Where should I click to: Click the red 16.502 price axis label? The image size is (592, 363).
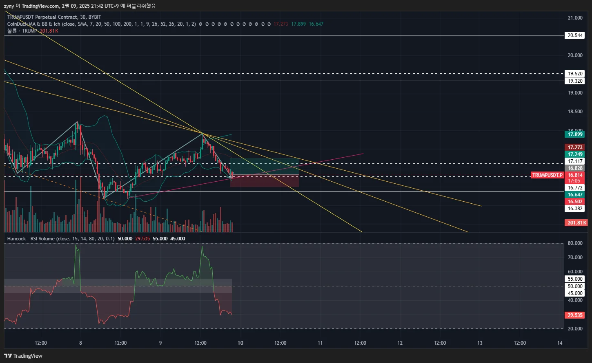click(575, 202)
